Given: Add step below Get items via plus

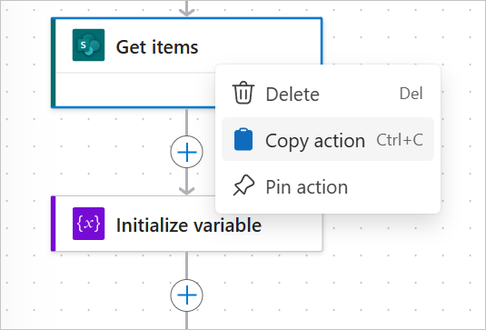Looking at the screenshot, I should click(186, 152).
